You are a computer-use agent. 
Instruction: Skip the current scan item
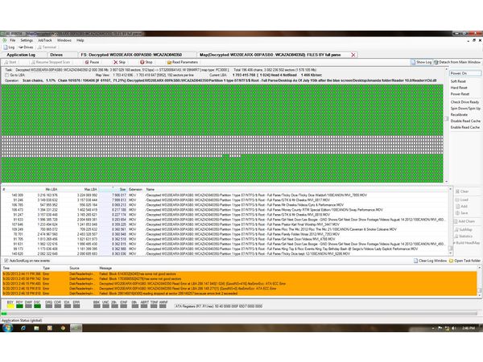coord(119,61)
